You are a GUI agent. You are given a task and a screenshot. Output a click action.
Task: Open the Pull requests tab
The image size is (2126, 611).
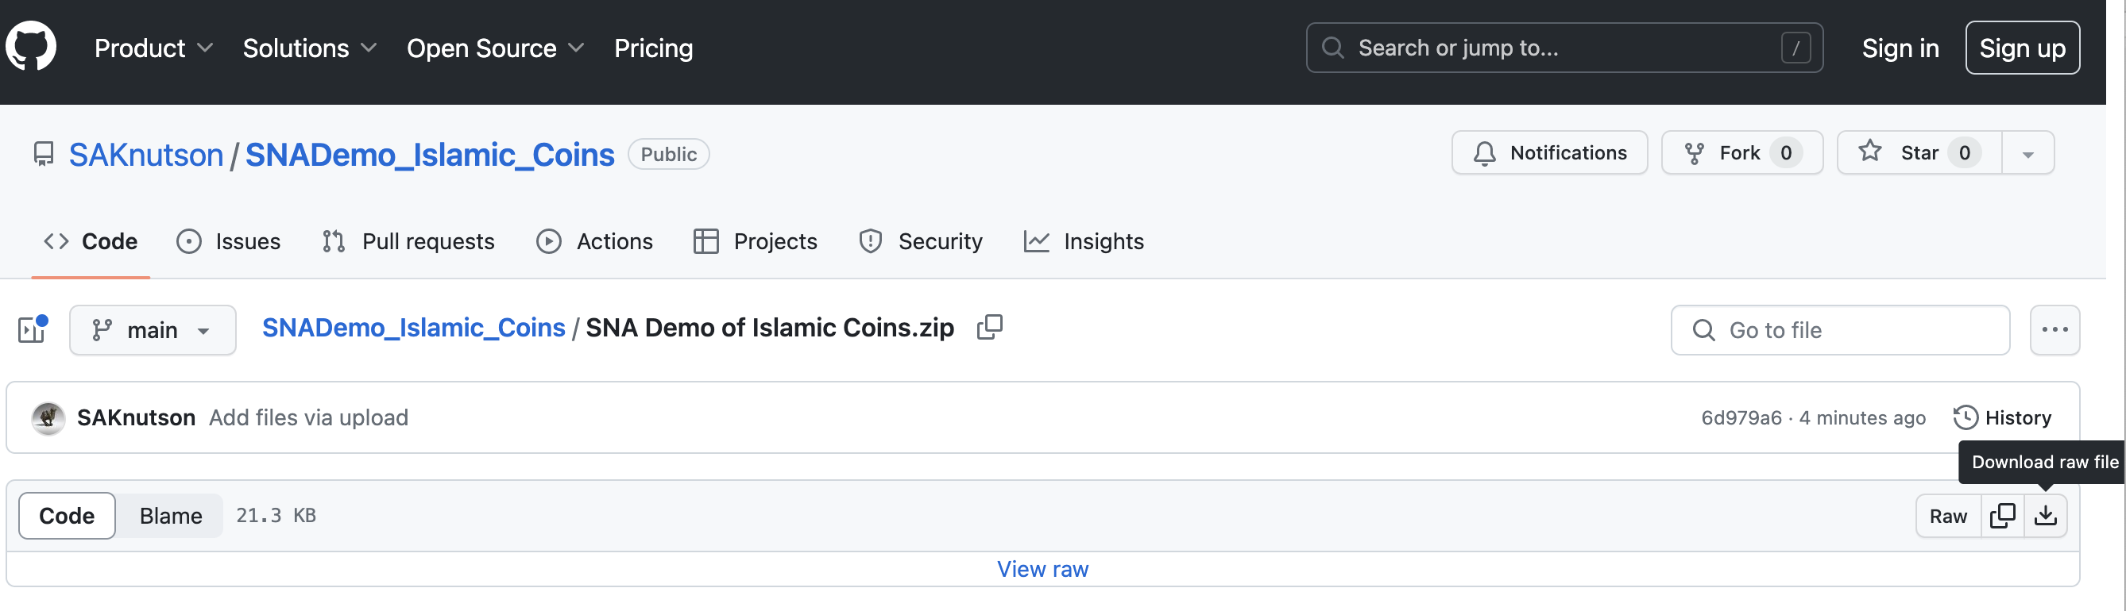pyautogui.click(x=408, y=240)
